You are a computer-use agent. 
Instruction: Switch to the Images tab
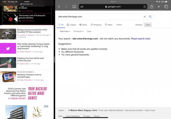[71, 25]
